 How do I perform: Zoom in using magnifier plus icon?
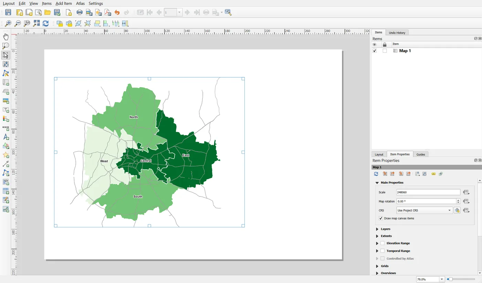pyautogui.click(x=8, y=23)
